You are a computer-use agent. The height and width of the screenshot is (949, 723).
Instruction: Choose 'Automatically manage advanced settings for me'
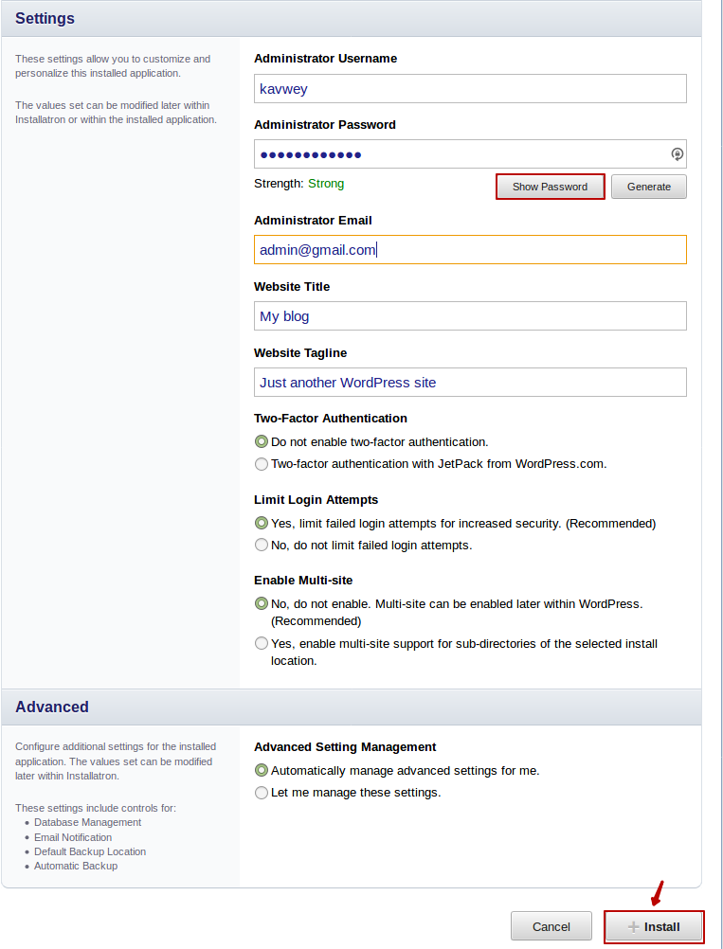(262, 771)
